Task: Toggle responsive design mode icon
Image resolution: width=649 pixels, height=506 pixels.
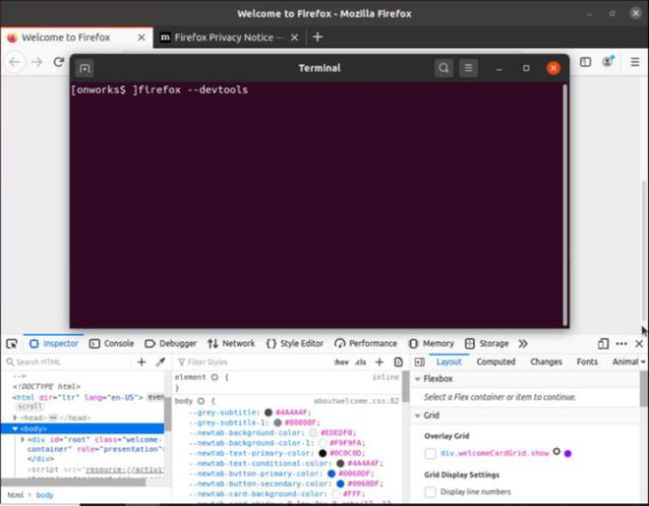Action: 603,344
